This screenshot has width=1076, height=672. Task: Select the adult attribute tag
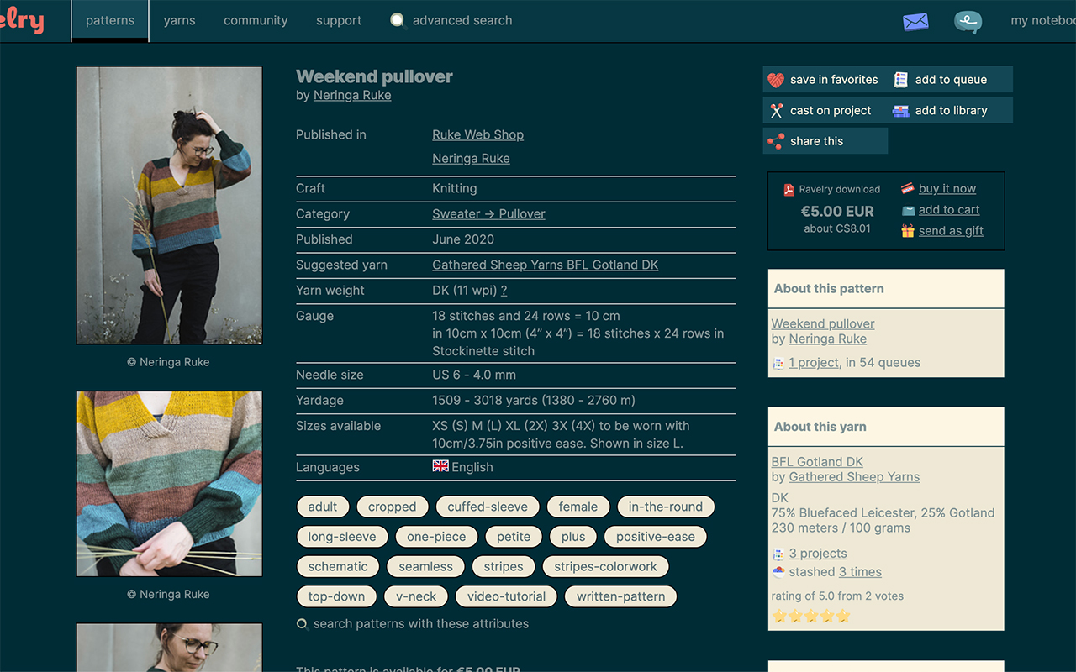click(x=323, y=507)
